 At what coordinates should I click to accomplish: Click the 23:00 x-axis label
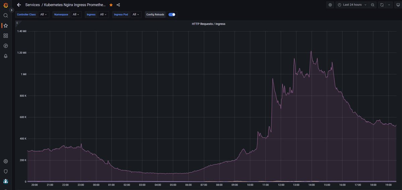(81, 185)
